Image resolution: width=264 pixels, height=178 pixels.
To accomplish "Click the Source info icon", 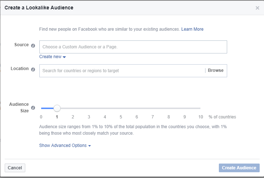I will [33, 45].
